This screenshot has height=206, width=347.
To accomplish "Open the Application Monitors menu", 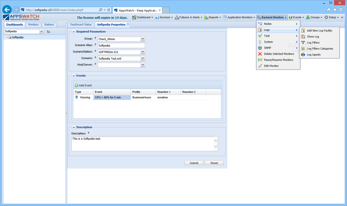I will (239, 17).
